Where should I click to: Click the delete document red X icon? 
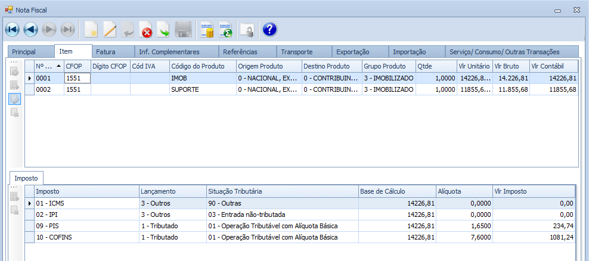[x=146, y=29]
